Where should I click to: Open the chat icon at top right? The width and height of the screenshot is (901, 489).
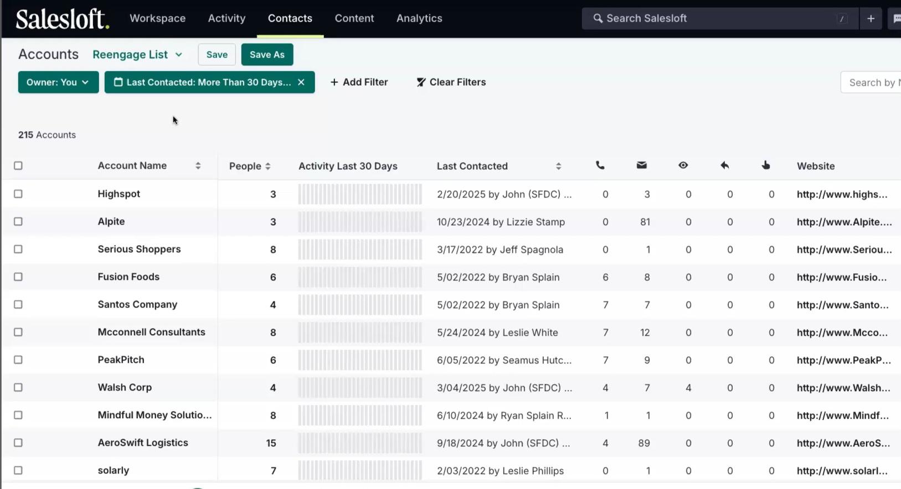click(895, 18)
